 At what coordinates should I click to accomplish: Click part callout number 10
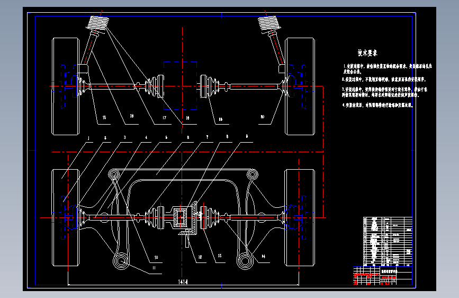click(x=156, y=257)
